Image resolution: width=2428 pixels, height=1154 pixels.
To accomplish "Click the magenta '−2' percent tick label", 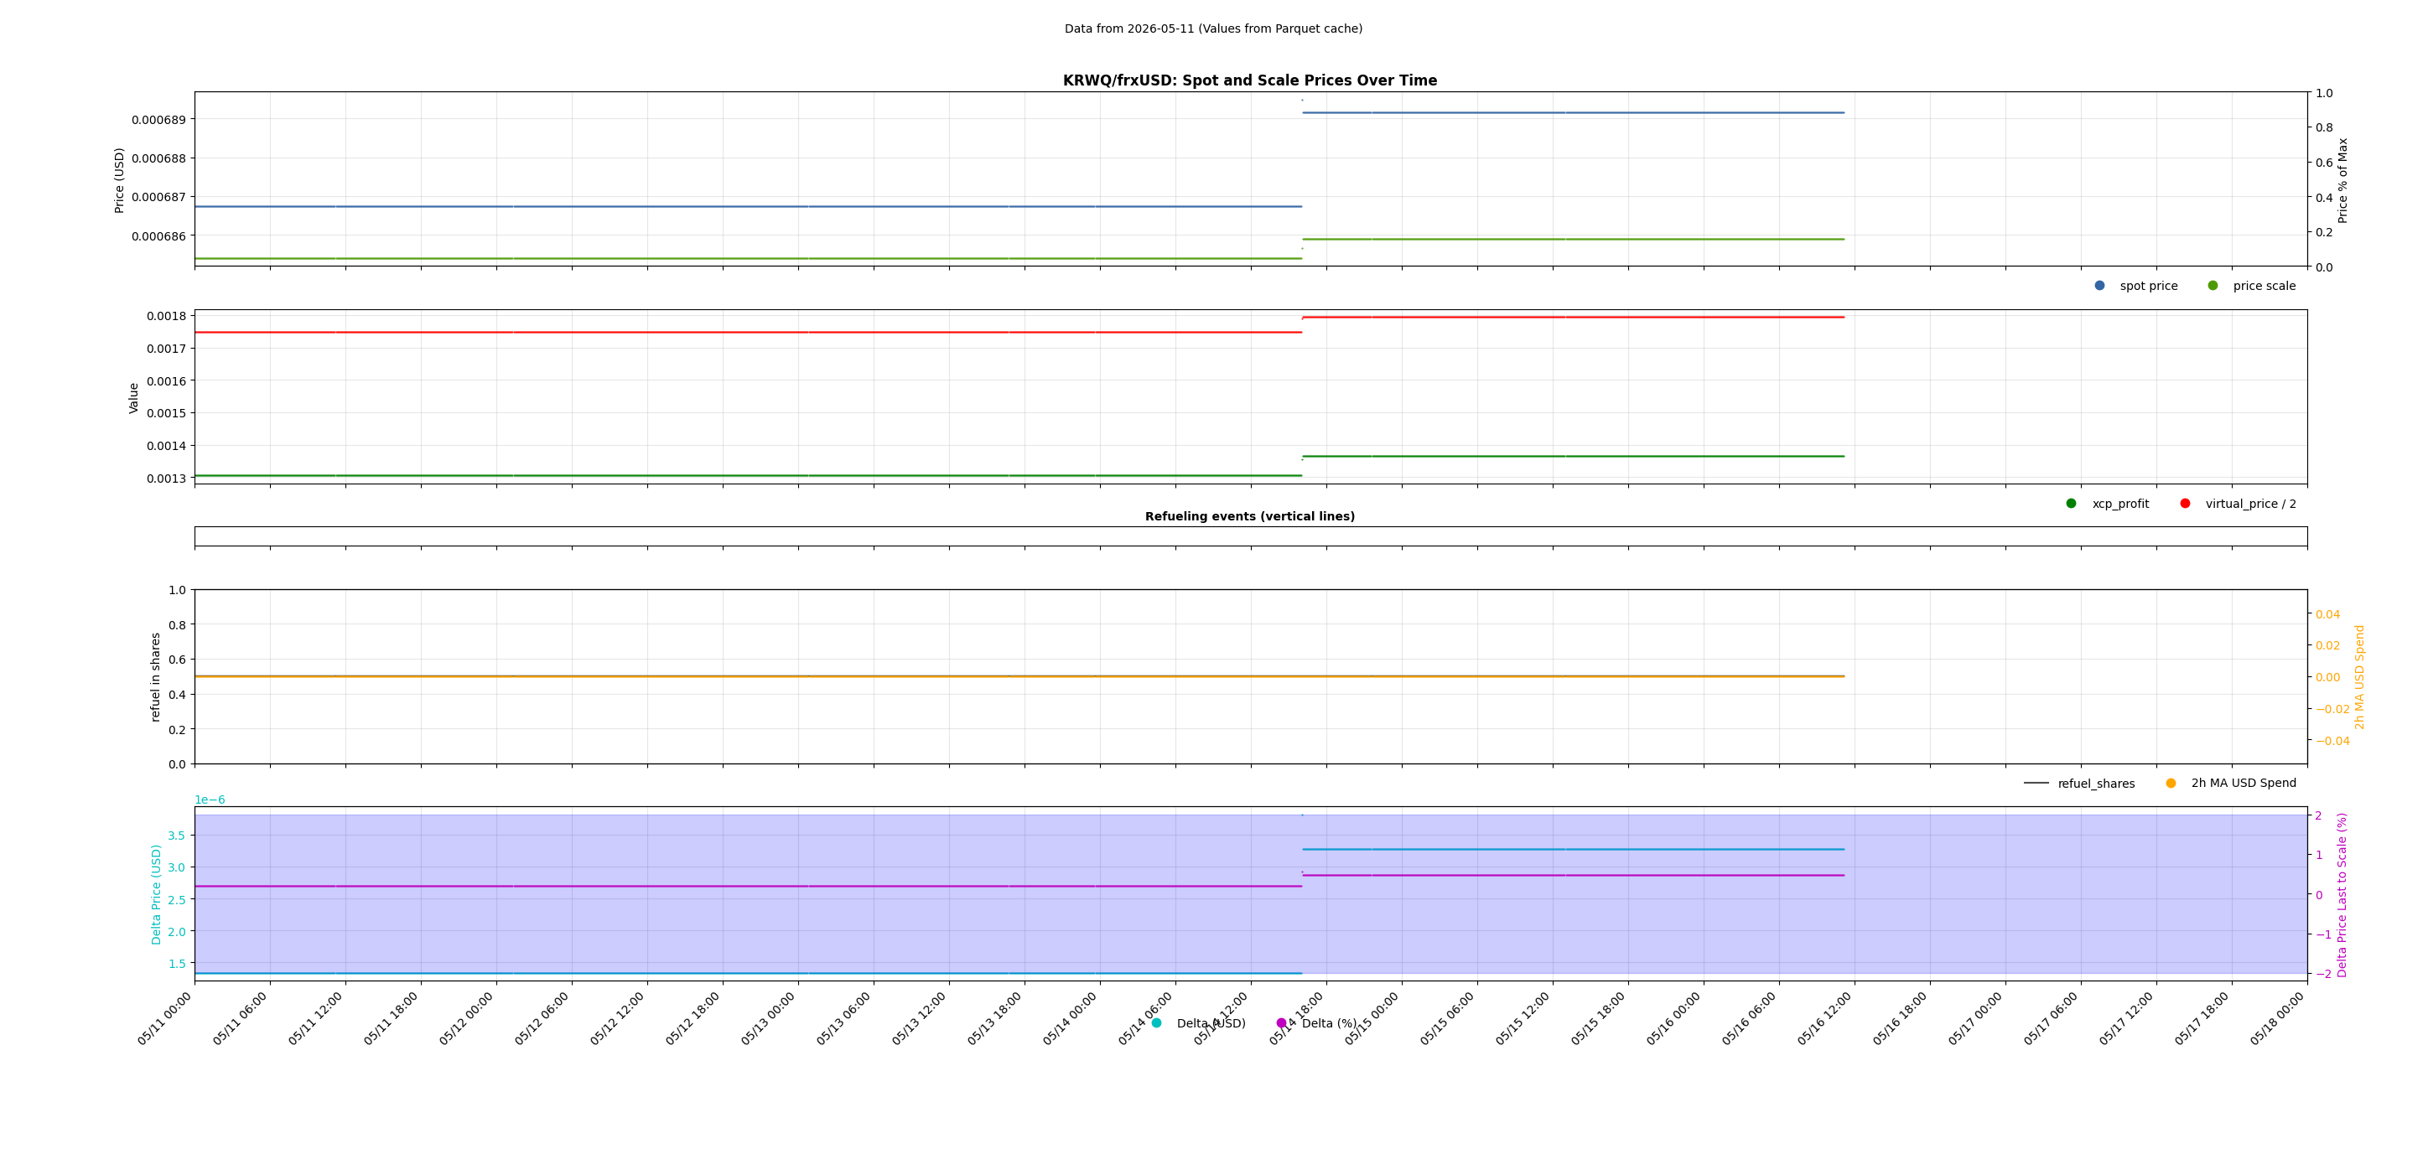I will (2324, 974).
